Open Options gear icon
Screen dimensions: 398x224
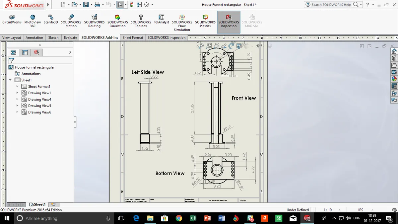[x=147, y=5]
